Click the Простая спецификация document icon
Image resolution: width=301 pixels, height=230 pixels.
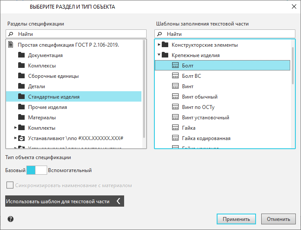(x=11, y=45)
